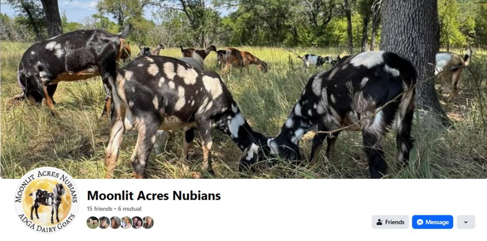Click the Moonlit Acres Nubians page name
Screen dimensions: 487x241
pyautogui.click(x=154, y=195)
